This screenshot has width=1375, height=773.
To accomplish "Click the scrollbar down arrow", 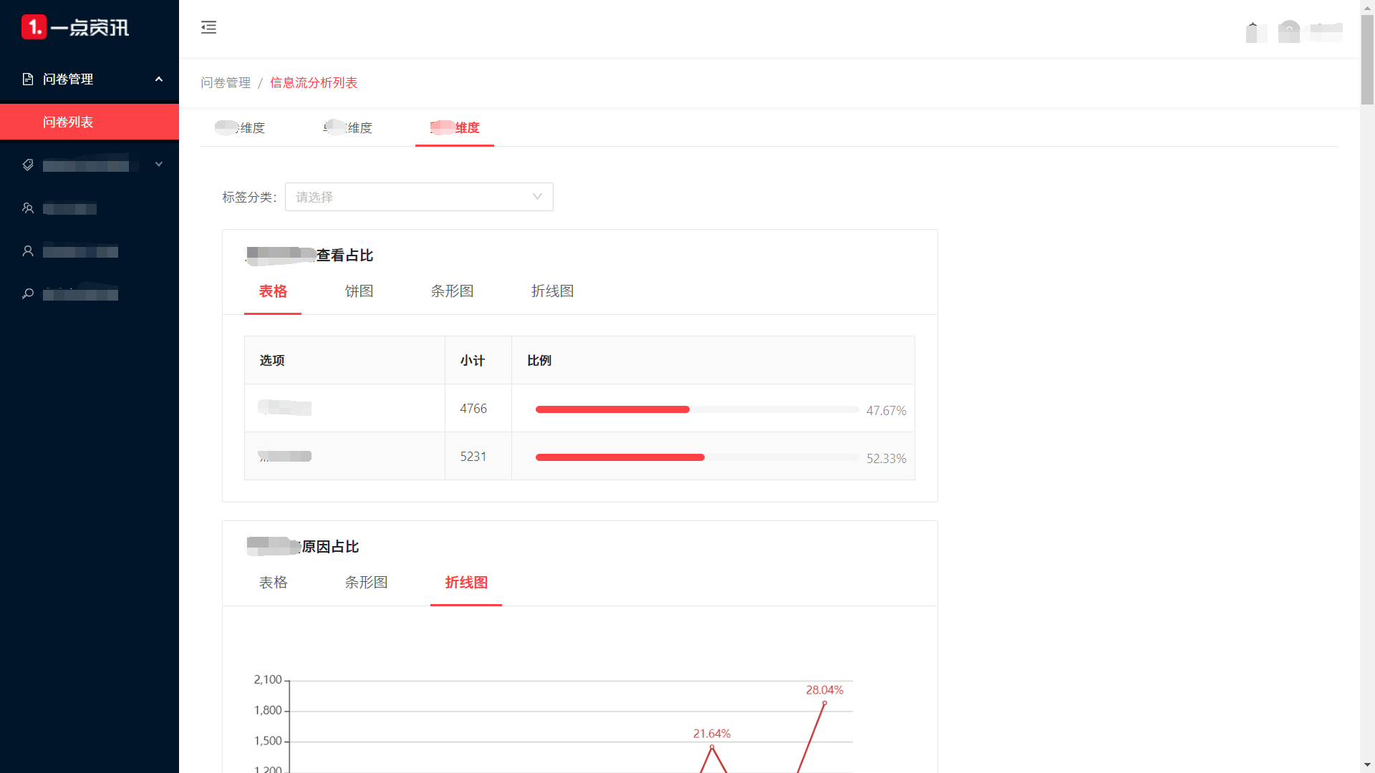I will click(x=1368, y=765).
